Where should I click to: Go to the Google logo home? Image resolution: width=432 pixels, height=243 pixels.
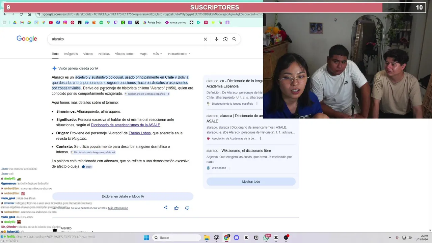(27, 39)
